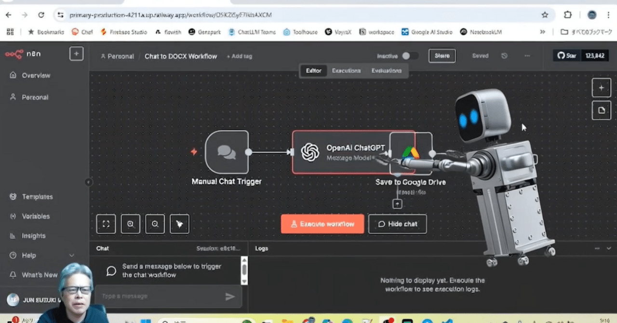Show hidden bookmarks via the overflow chevron

(x=543, y=32)
